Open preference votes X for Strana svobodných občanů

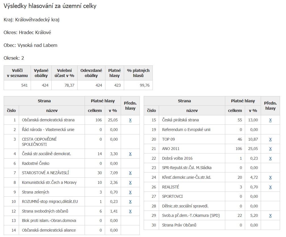click(130, 211)
